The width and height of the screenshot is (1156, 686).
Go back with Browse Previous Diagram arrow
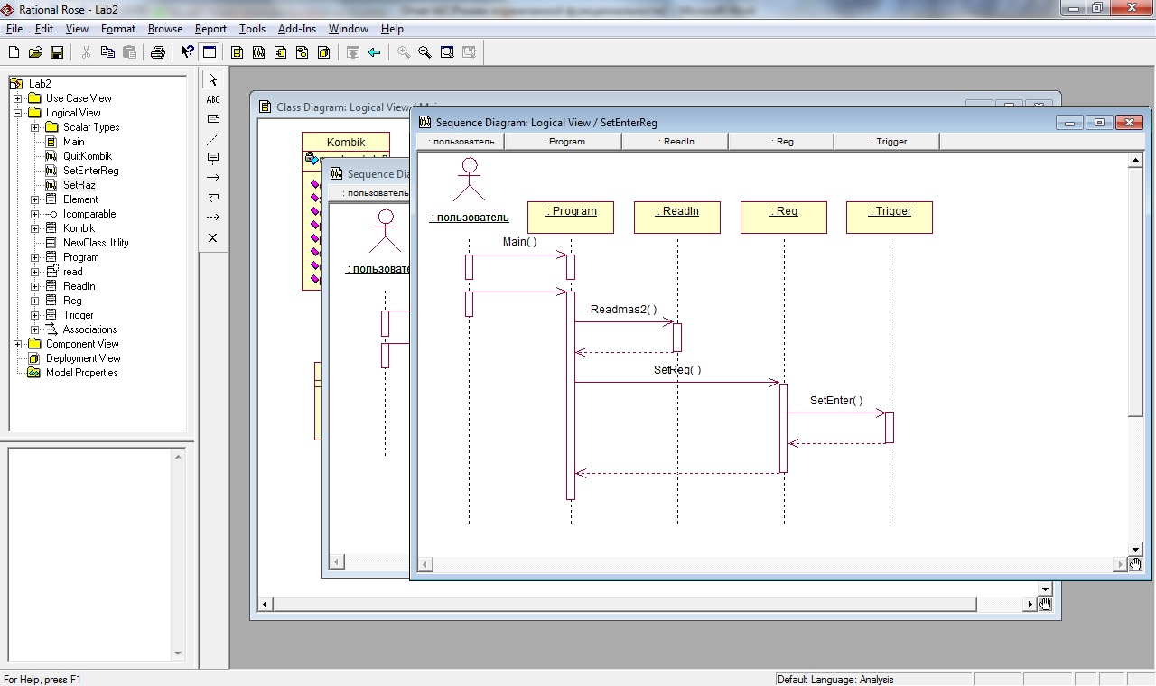click(375, 52)
